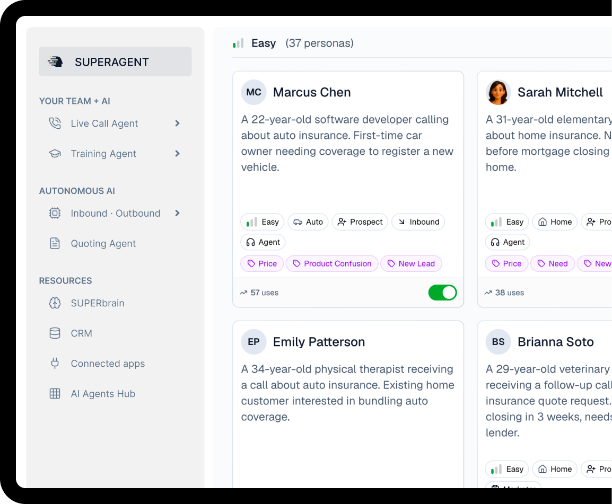This screenshot has height=504, width=612.
Task: Open the Brianna Soto persona name
Action: [x=556, y=342]
